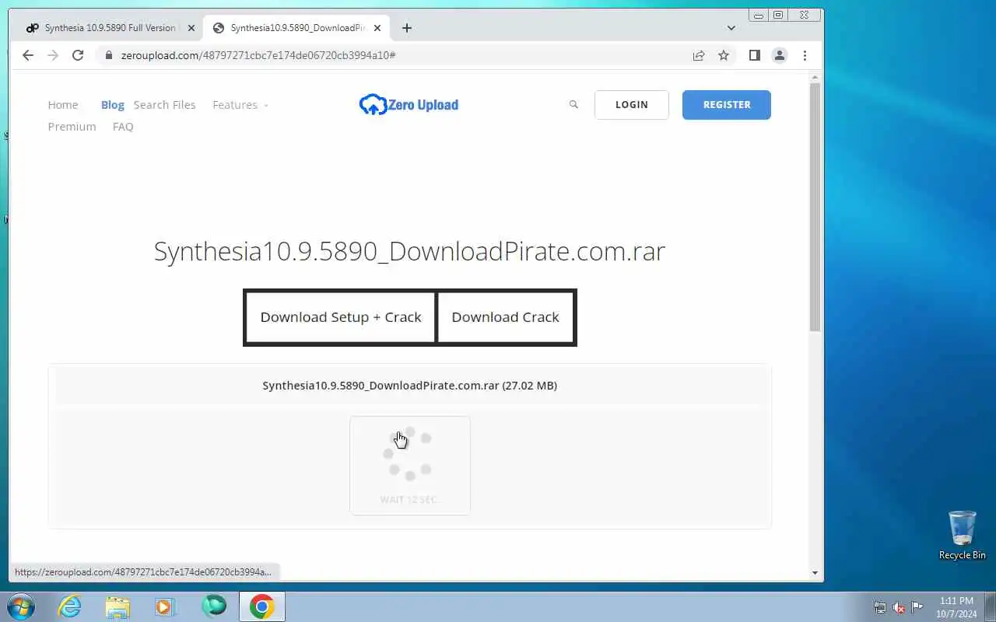Click the file name with size 27.02 MB
This screenshot has width=996, height=622.
(x=410, y=386)
